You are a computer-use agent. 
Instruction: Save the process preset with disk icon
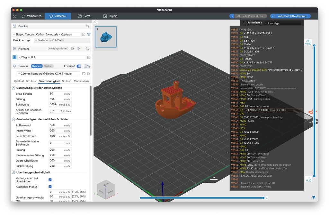84,74
